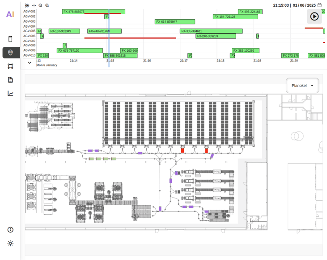Click the 21:15:03 current time display
Image resolution: width=327 pixels, height=260 pixels.
coord(281,5)
